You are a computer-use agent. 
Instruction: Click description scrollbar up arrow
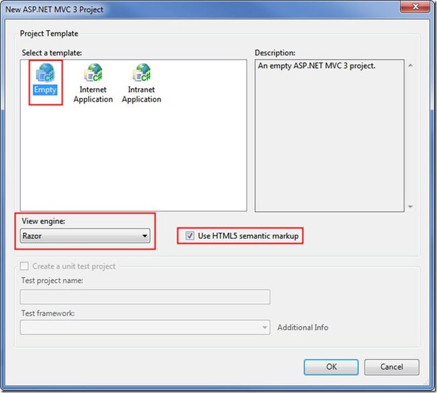coord(411,65)
